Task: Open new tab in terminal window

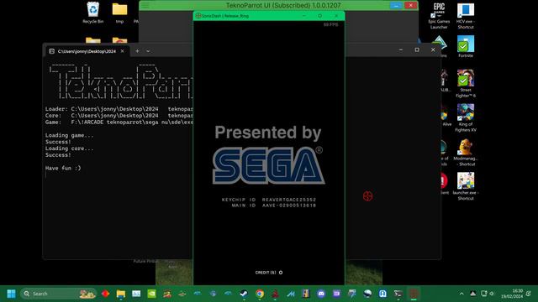Action: coord(137,51)
